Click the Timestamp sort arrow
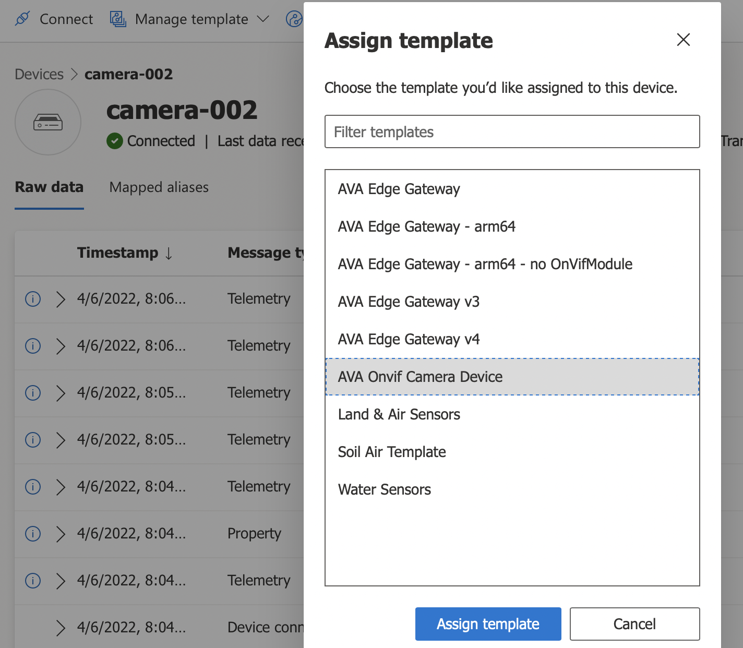This screenshot has height=648, width=743. [x=168, y=253]
